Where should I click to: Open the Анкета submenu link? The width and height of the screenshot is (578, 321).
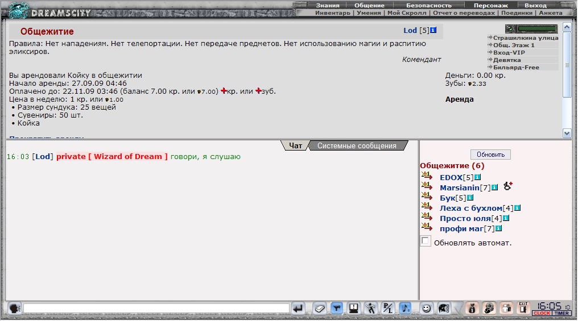coord(550,13)
